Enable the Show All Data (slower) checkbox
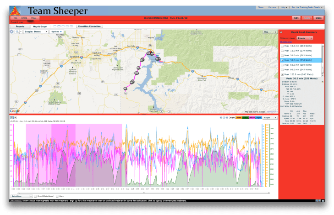 point(35,196)
